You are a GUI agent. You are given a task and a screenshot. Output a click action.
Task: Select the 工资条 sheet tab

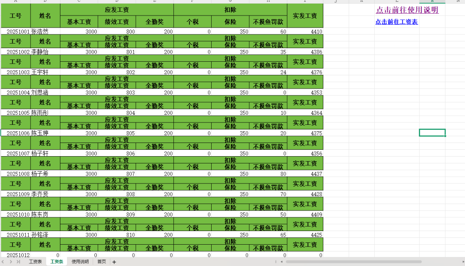click(57, 262)
